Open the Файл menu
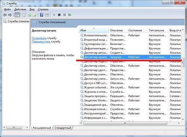187x137 pixels. 7,9
